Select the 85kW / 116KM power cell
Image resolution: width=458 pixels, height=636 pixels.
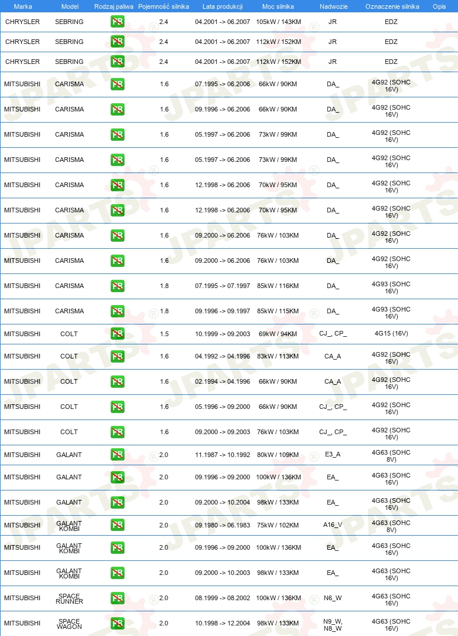tap(278, 286)
